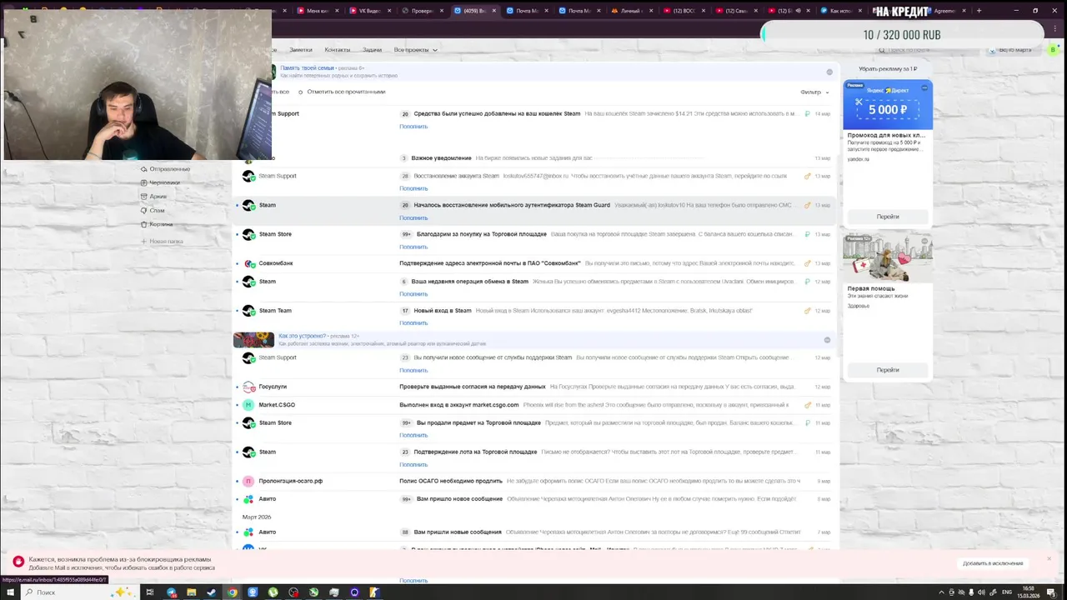
Task: Expand thread count 99+ on Steam Store purchase
Action: click(407, 235)
